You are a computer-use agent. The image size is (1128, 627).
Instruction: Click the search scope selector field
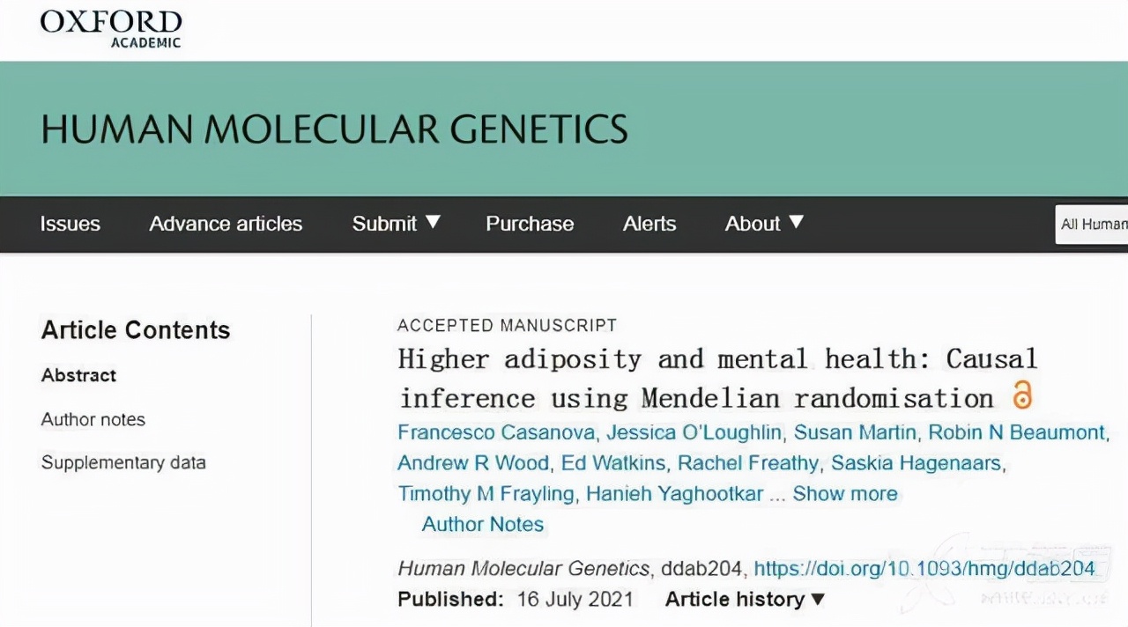click(x=1093, y=224)
